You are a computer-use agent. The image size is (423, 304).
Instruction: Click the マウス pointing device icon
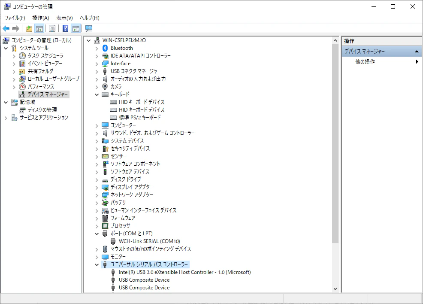point(105,249)
